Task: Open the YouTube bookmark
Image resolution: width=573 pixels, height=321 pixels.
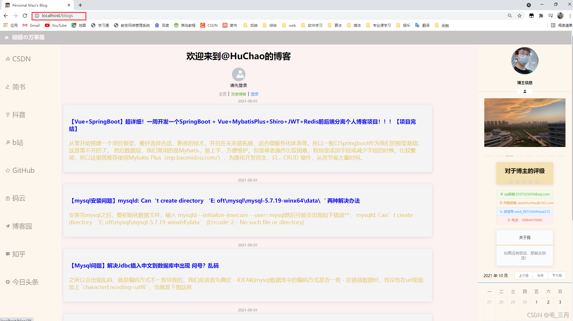Action: pos(56,25)
